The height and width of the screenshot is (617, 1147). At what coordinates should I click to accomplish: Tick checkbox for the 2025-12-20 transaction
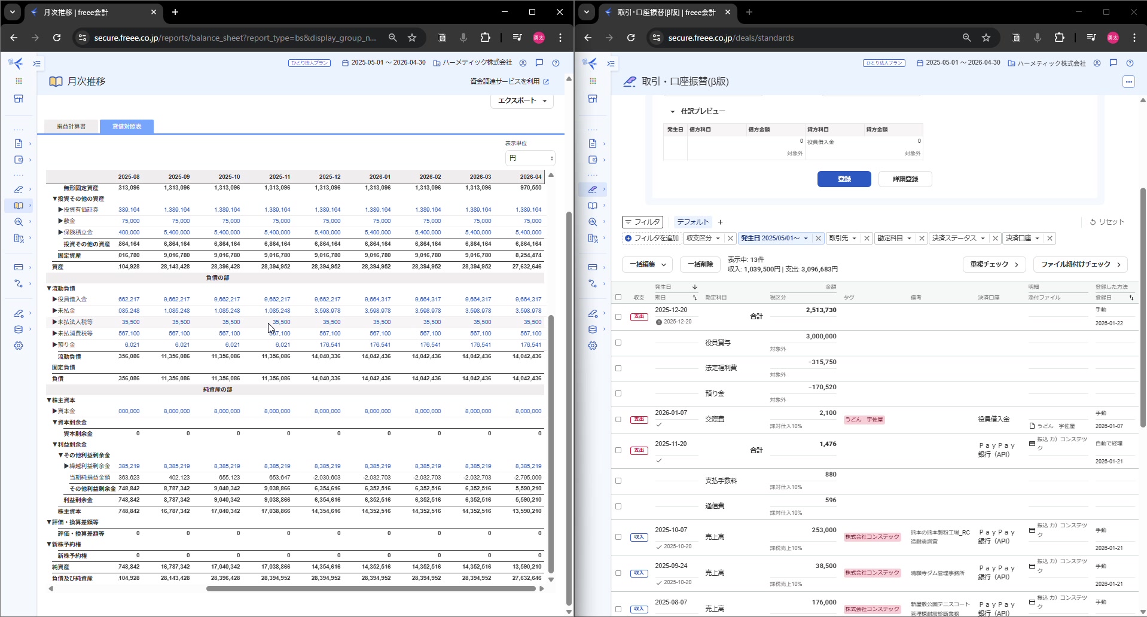pos(618,317)
